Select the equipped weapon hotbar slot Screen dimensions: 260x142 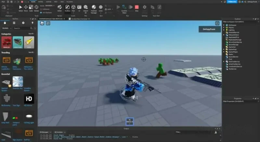[130, 122]
